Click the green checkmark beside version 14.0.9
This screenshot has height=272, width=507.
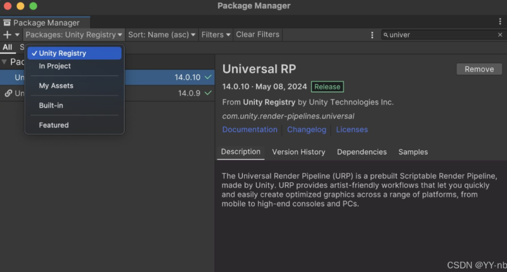pos(209,93)
